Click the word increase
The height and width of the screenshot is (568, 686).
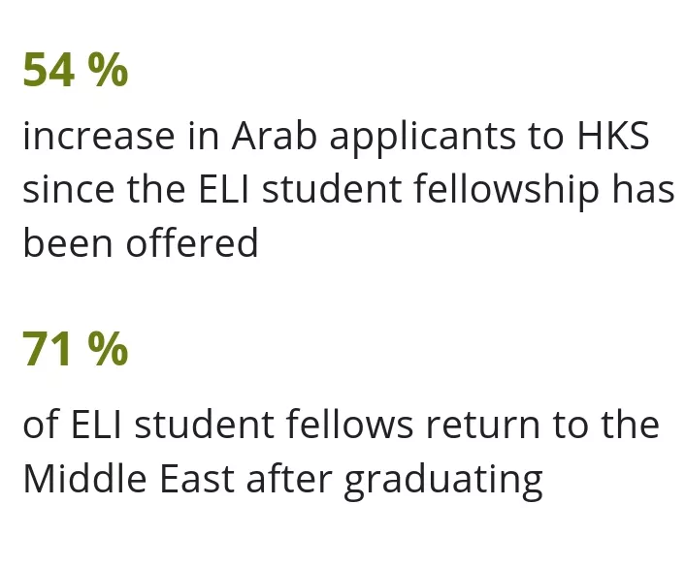99,137
